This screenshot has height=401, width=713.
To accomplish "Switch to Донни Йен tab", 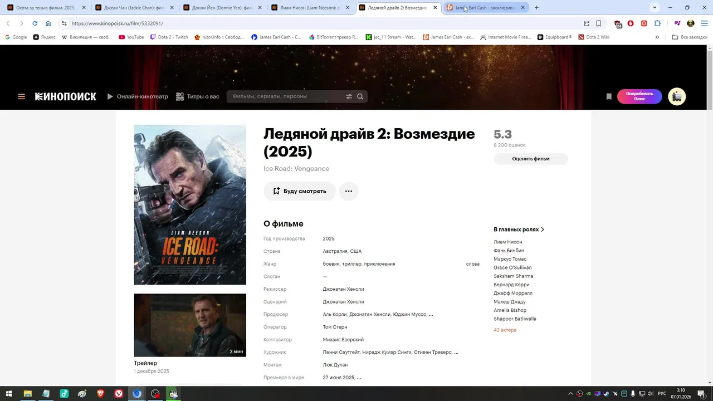I will (x=222, y=8).
